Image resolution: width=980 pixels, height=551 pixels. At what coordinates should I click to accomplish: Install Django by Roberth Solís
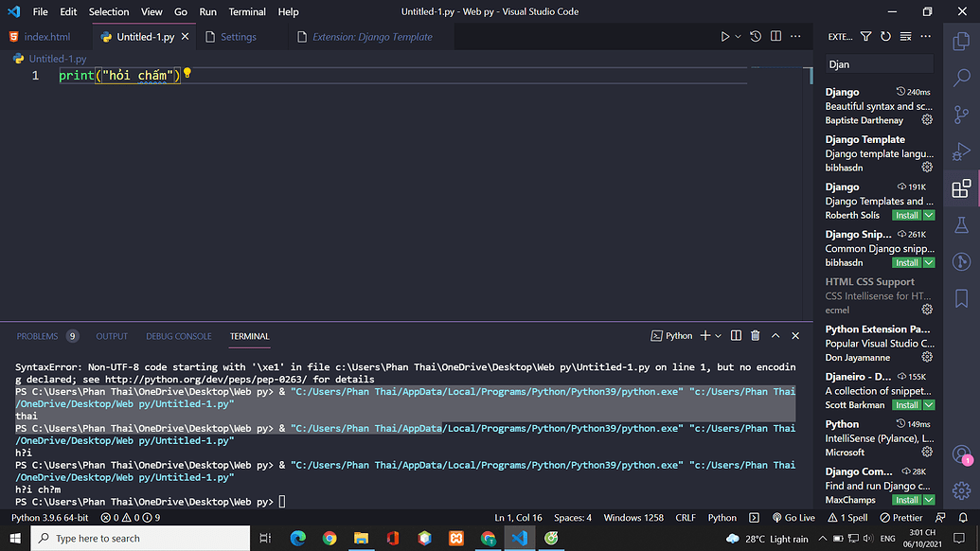coord(907,216)
